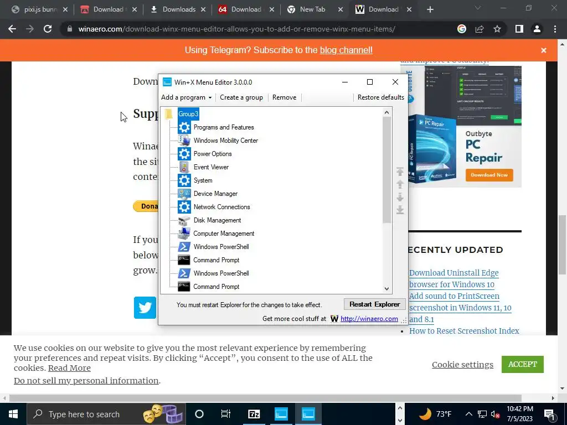This screenshot has width=567, height=425.
Task: Open the tab search chevron in Chrome
Action: [x=478, y=8]
